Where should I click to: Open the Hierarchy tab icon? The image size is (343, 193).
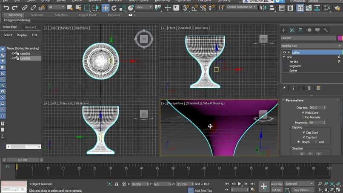click(x=300, y=30)
